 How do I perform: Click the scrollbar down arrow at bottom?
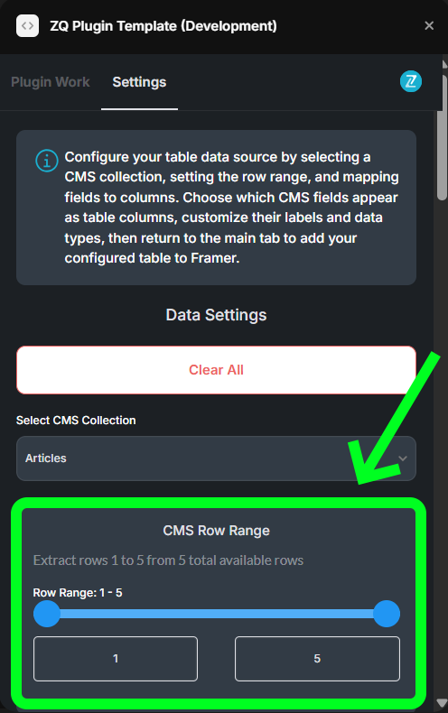pos(441,702)
